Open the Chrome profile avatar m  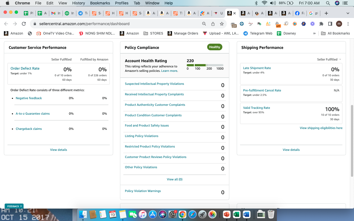coord(339,24)
